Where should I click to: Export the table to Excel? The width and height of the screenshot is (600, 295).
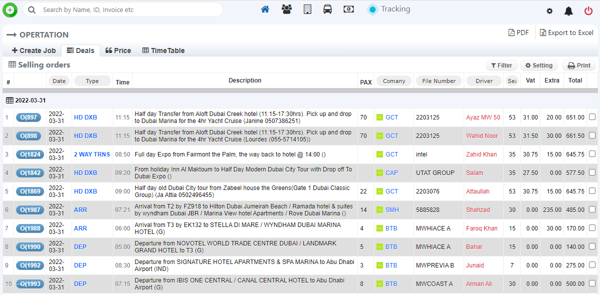(x=566, y=32)
